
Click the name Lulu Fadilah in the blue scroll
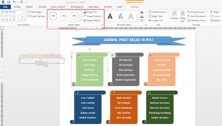click(88, 98)
